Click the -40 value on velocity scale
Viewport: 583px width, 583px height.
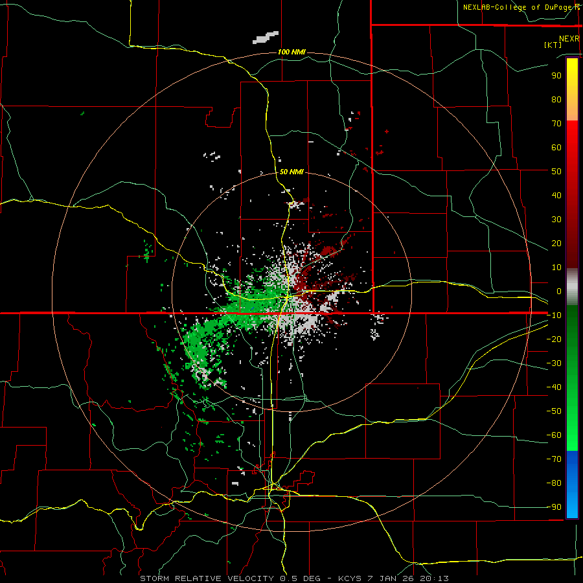[x=554, y=387]
